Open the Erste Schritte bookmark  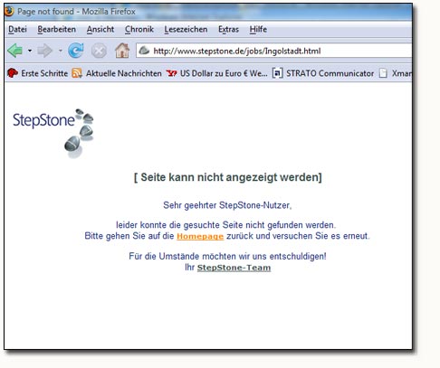[x=37, y=73]
